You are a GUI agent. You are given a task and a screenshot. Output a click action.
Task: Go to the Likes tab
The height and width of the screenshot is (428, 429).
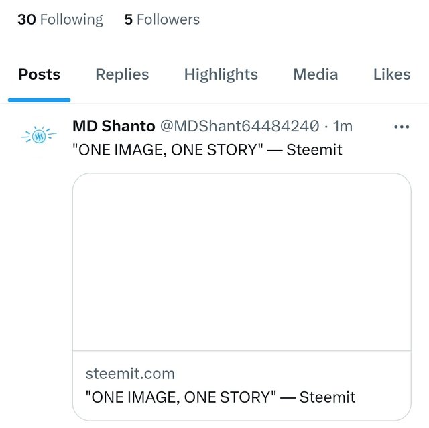point(391,74)
